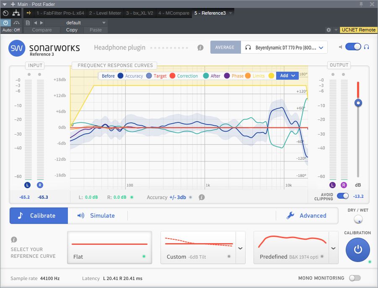378x288 pixels.
Task: Click the UCNET Remote button
Action: [358, 30]
